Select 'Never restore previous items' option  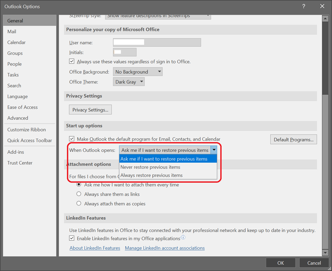coord(150,167)
